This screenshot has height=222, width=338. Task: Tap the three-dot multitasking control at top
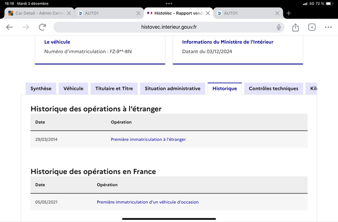coord(169,3)
